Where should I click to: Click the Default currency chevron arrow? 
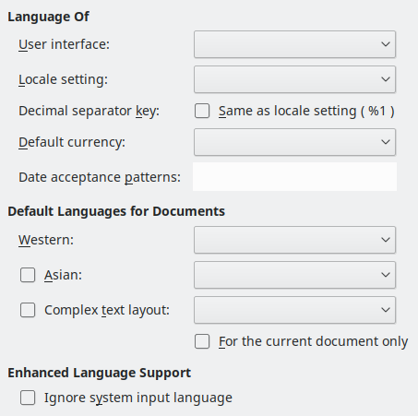tap(386, 142)
